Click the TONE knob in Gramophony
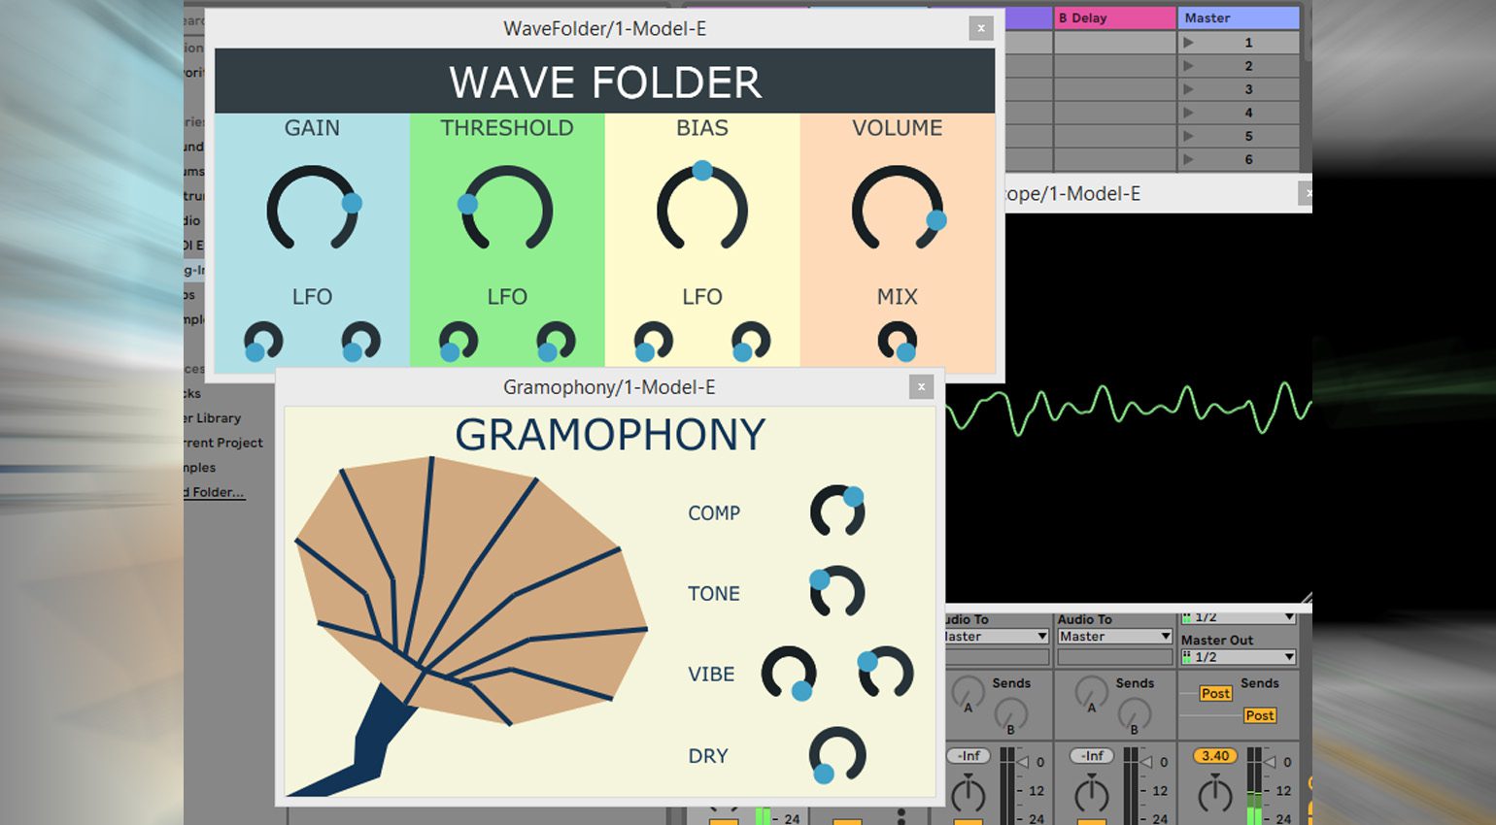The height and width of the screenshot is (825, 1496). [x=837, y=591]
